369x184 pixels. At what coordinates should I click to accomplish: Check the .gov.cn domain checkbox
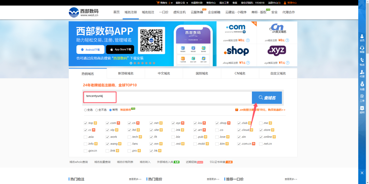(85, 151)
